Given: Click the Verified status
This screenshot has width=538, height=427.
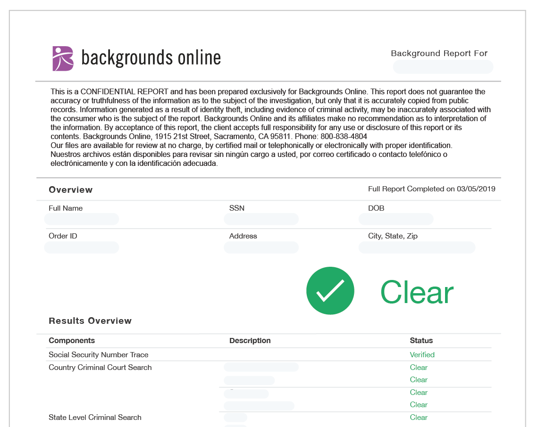Looking at the screenshot, I should pyautogui.click(x=422, y=355).
